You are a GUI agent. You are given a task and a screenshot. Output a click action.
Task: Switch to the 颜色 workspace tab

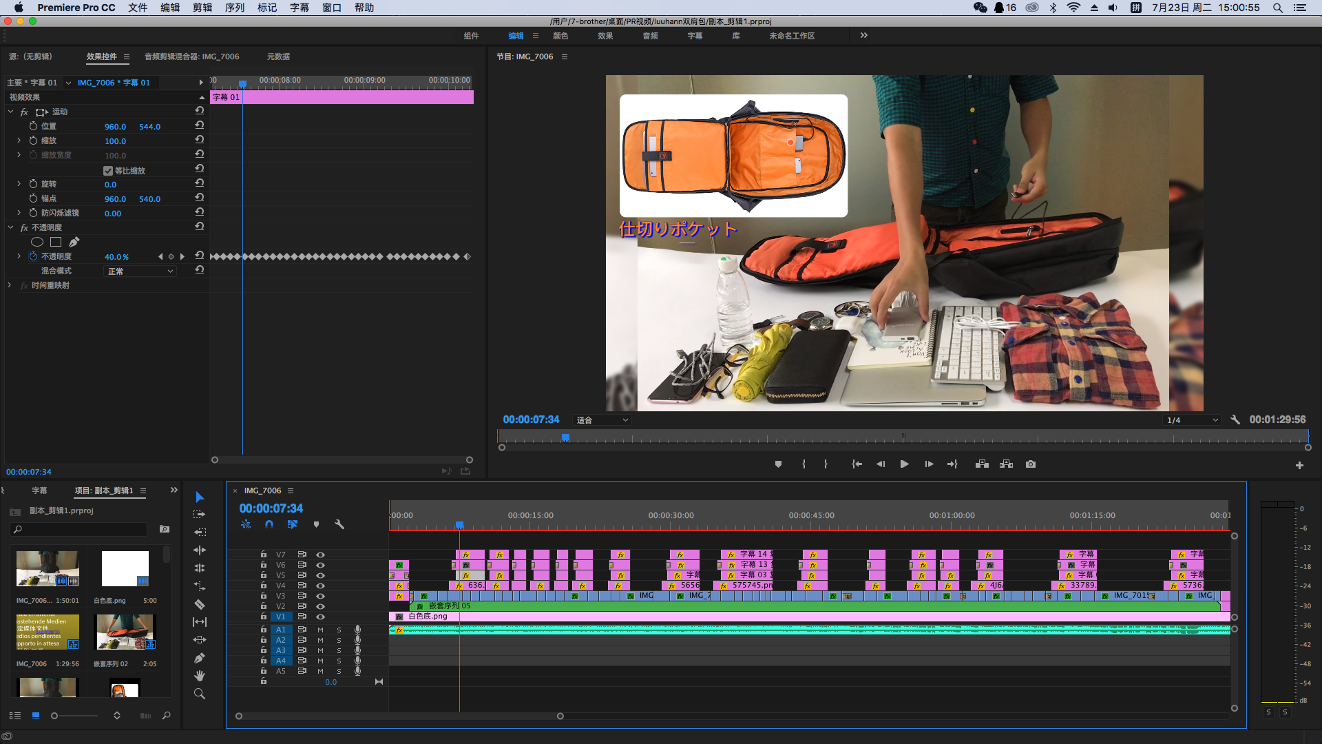point(560,36)
